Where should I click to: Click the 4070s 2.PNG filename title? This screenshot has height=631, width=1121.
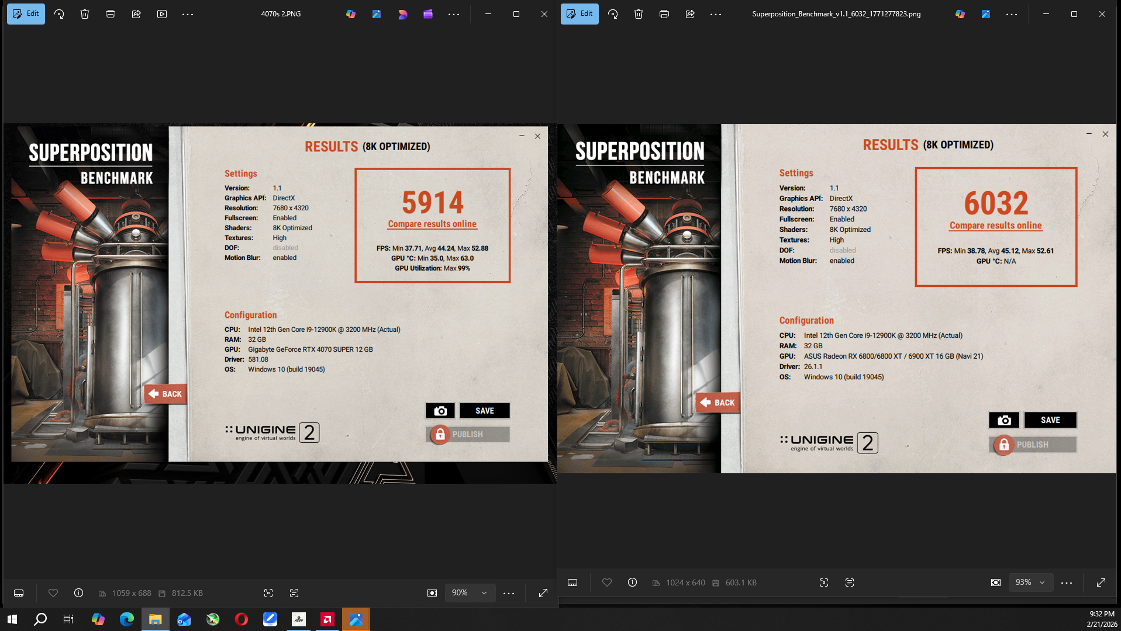pos(281,14)
